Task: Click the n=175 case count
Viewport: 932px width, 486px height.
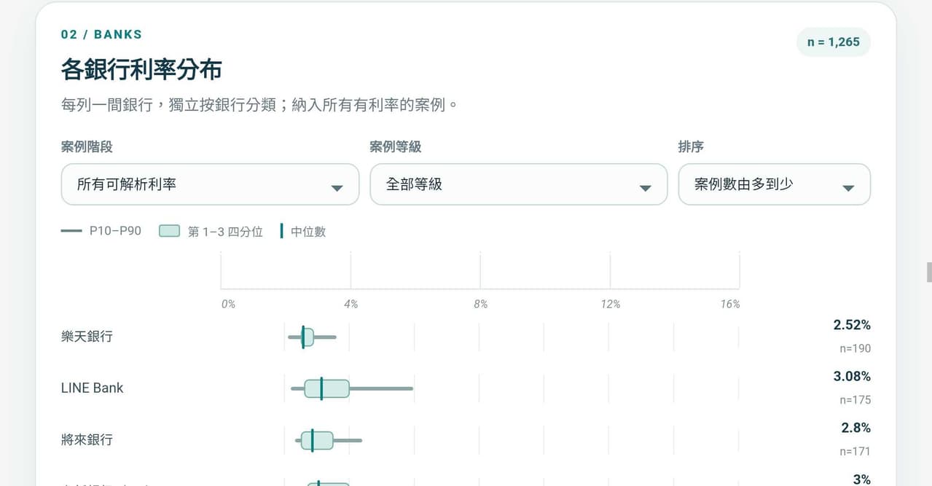Action: point(855,400)
